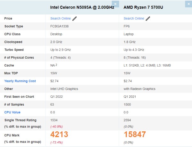The image size is (192, 147).
Task: Open Yearly Running Cost link
Action: pyautogui.click(x=20, y=81)
